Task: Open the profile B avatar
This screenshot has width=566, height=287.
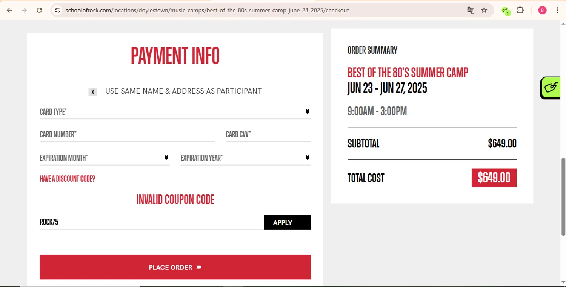Action: pos(542,10)
